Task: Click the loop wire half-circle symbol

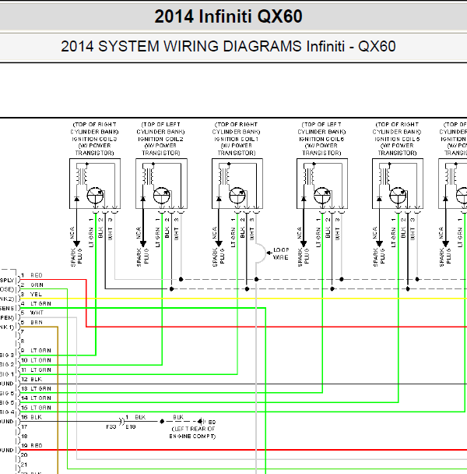Action: [x=261, y=253]
